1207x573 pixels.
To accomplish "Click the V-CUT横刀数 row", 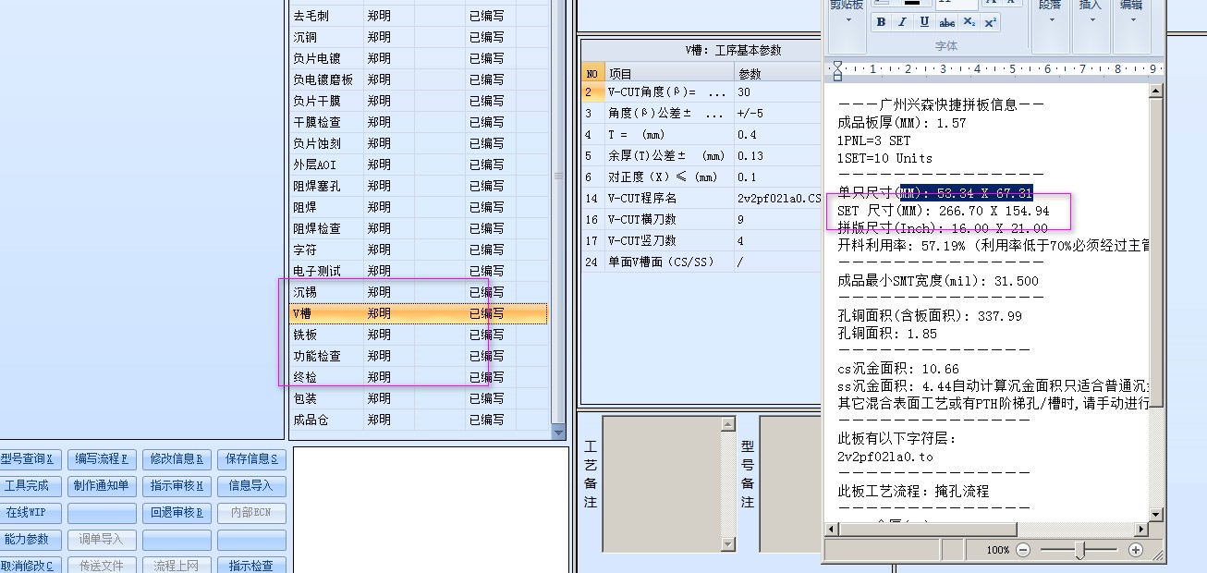I will click(701, 220).
